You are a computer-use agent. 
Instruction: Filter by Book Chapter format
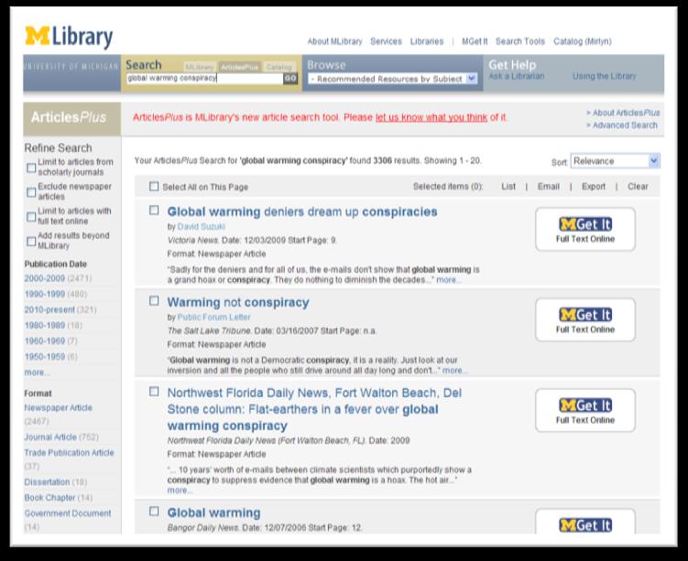(x=50, y=498)
